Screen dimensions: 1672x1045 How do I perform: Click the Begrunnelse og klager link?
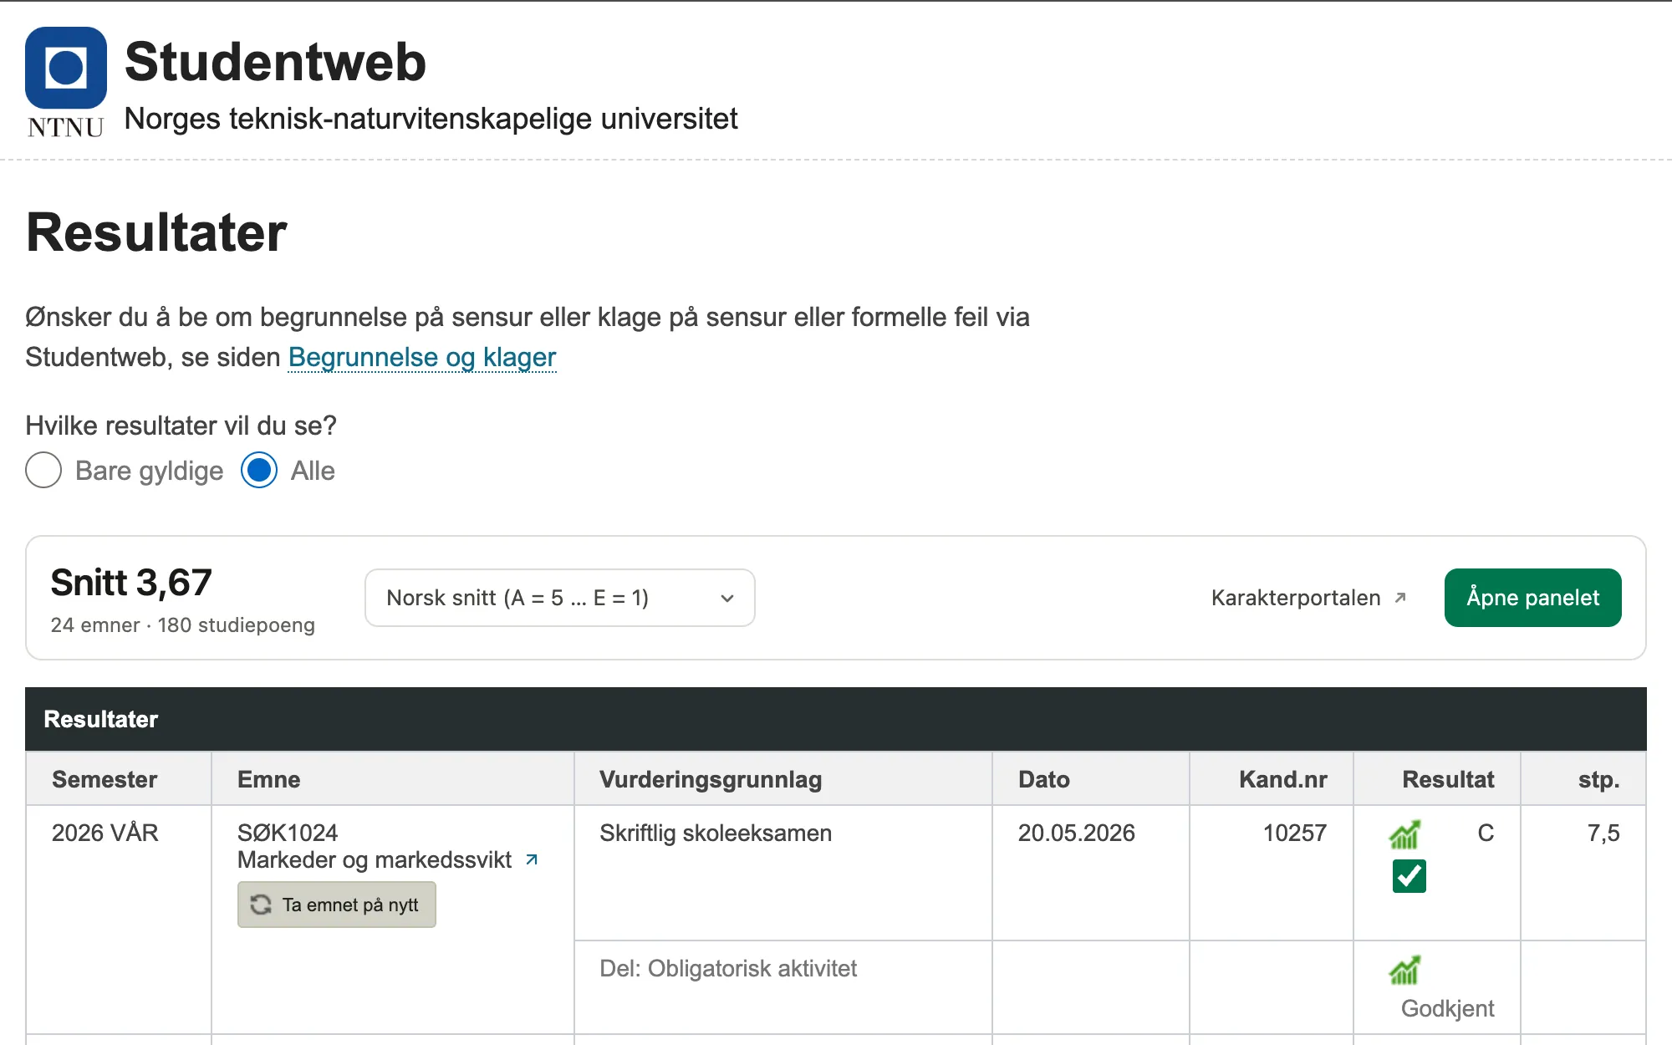(x=422, y=357)
